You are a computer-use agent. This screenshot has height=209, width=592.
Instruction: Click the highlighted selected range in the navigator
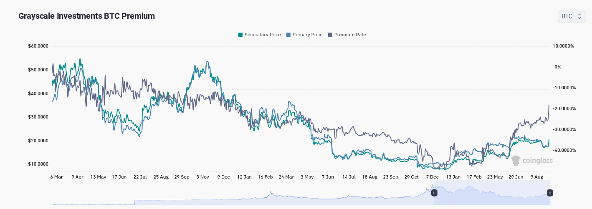pyautogui.click(x=492, y=192)
